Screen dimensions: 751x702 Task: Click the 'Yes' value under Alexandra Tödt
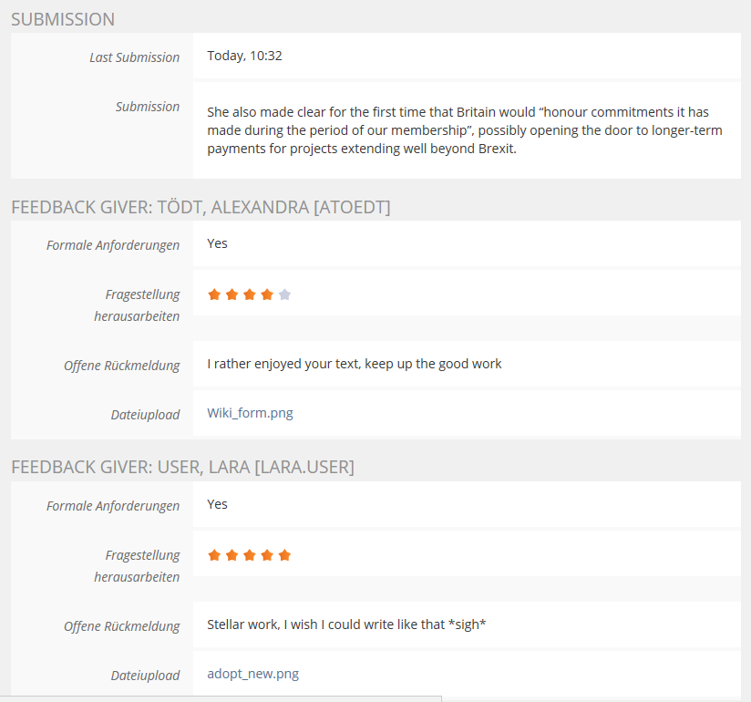coord(217,243)
